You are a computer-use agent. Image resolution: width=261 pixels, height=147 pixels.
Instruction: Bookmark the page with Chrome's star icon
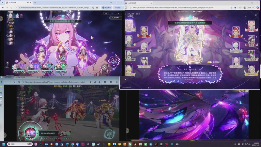click(x=97, y=8)
